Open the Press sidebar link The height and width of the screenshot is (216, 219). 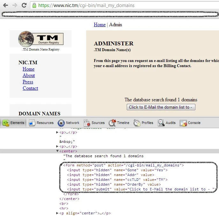(x=28, y=82)
